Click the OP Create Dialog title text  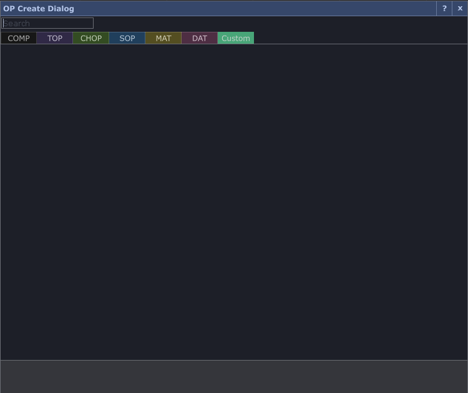(x=39, y=9)
